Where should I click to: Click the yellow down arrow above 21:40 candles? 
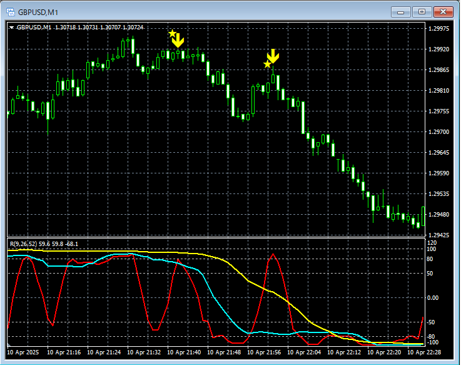pyautogui.click(x=178, y=40)
